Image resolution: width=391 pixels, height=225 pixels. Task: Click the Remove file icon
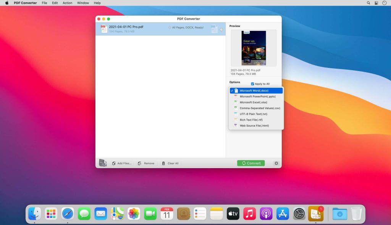tap(140, 163)
